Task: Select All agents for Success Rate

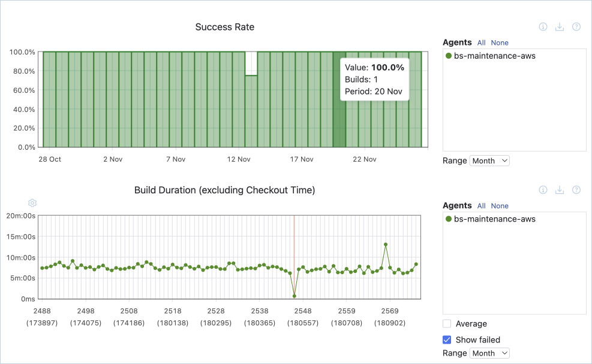Action: point(482,43)
